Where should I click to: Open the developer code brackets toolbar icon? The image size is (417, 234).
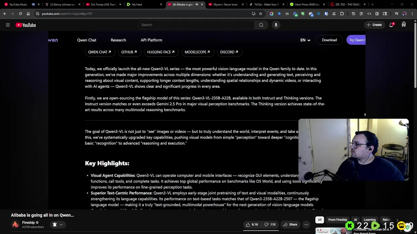(x=369, y=14)
